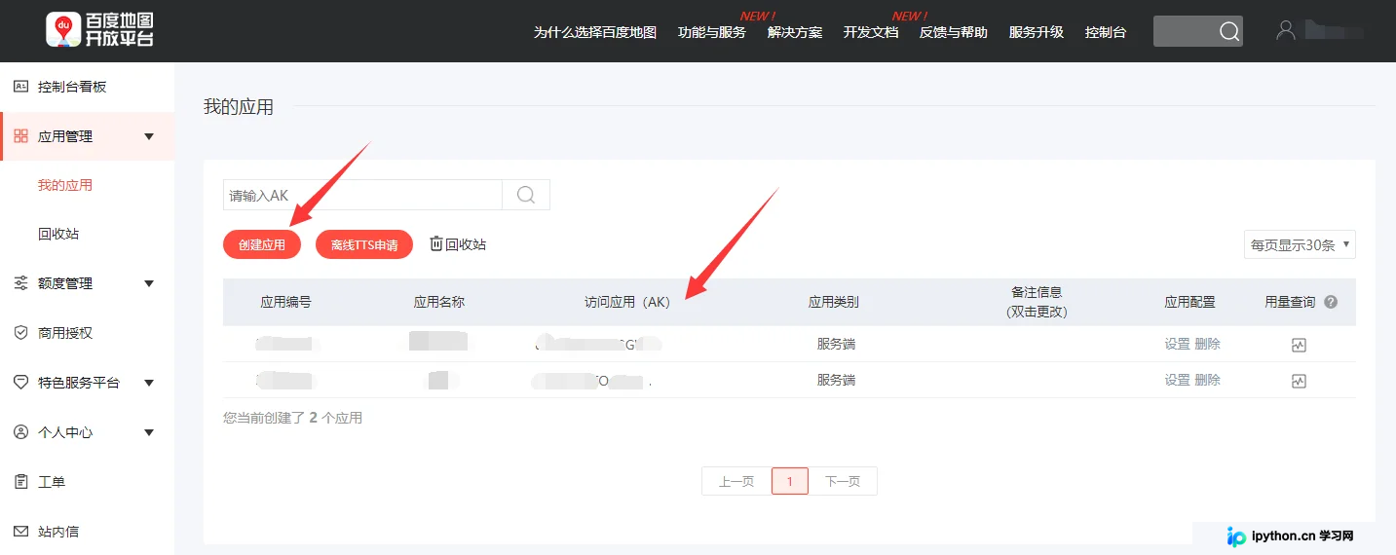
Task: Click the 用量查询 help question mark icon
Action: 1331,302
